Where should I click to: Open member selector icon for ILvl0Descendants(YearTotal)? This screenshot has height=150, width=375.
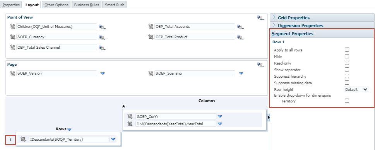coord(130,123)
